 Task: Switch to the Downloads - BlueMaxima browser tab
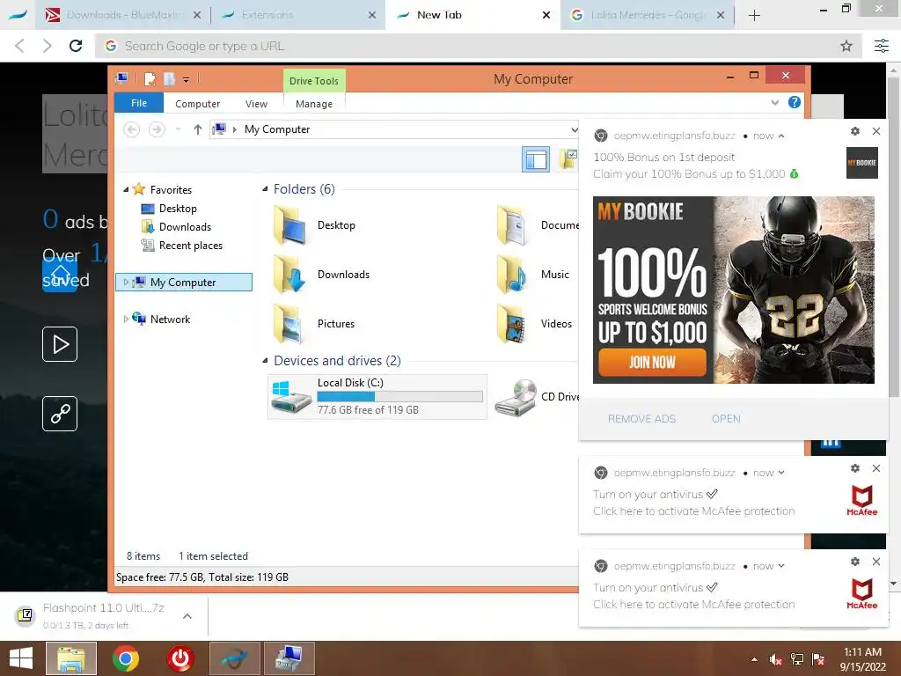pyautogui.click(x=123, y=15)
